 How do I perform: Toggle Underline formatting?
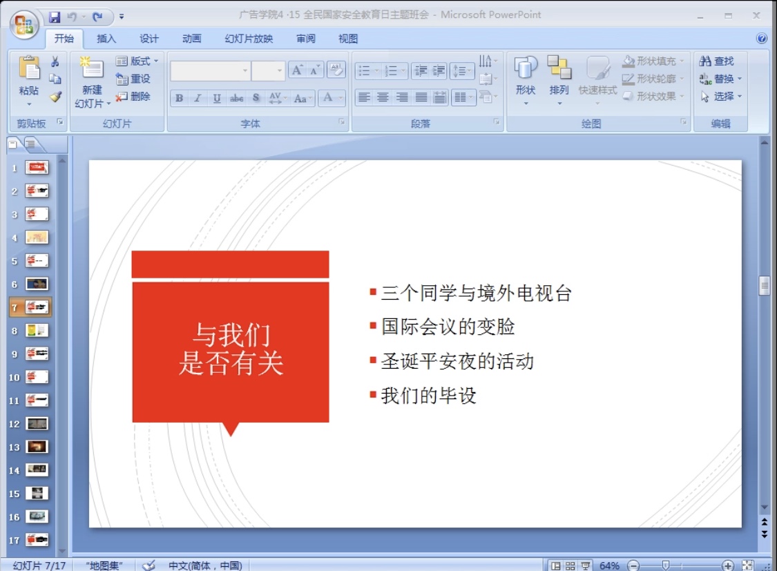click(x=217, y=98)
